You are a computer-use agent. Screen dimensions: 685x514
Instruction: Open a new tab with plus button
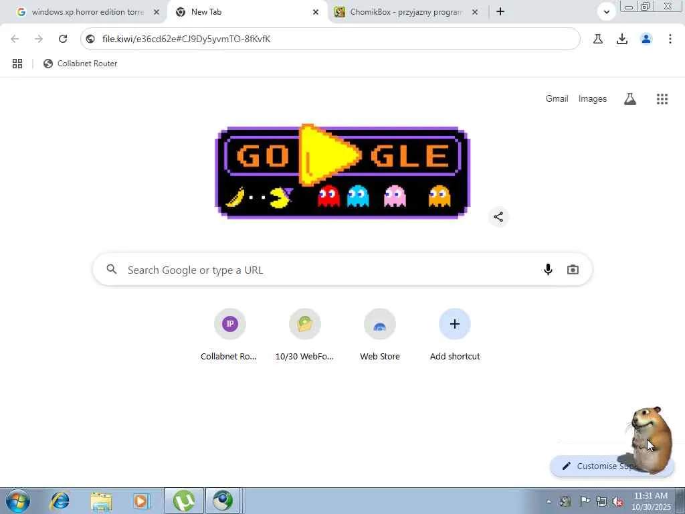500,12
